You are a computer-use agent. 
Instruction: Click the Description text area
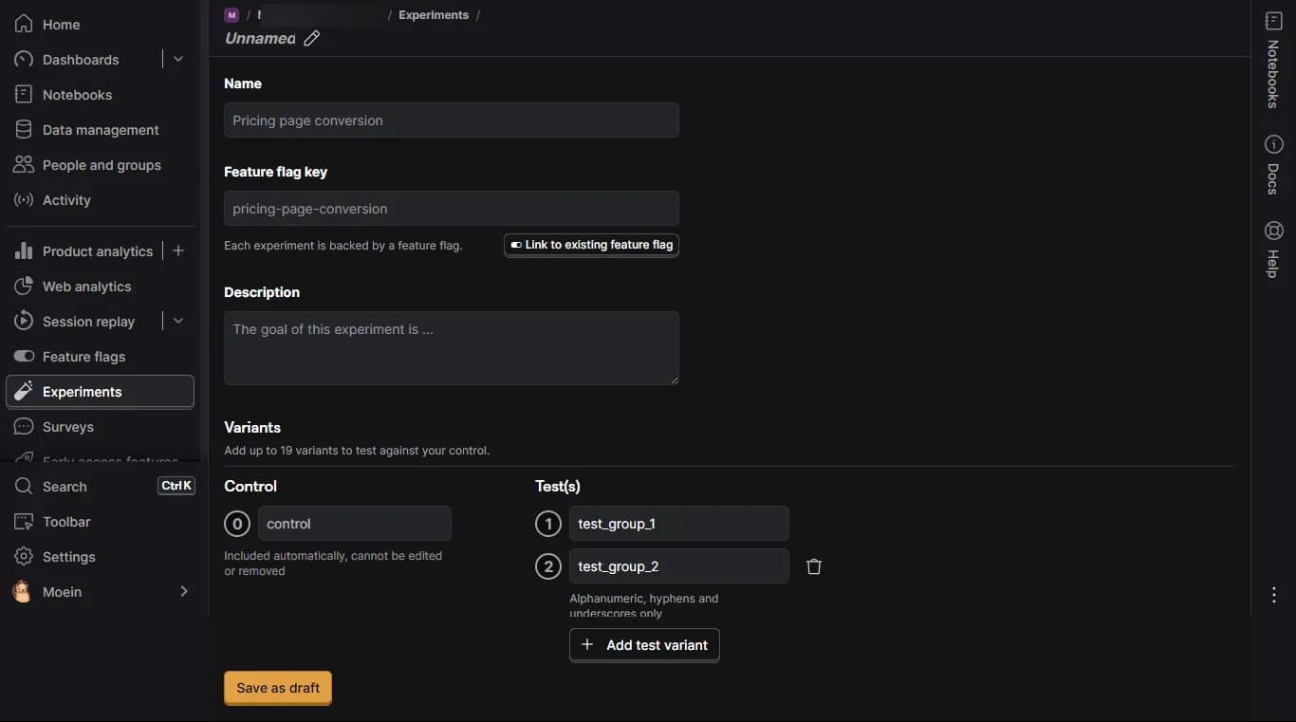[x=452, y=348]
